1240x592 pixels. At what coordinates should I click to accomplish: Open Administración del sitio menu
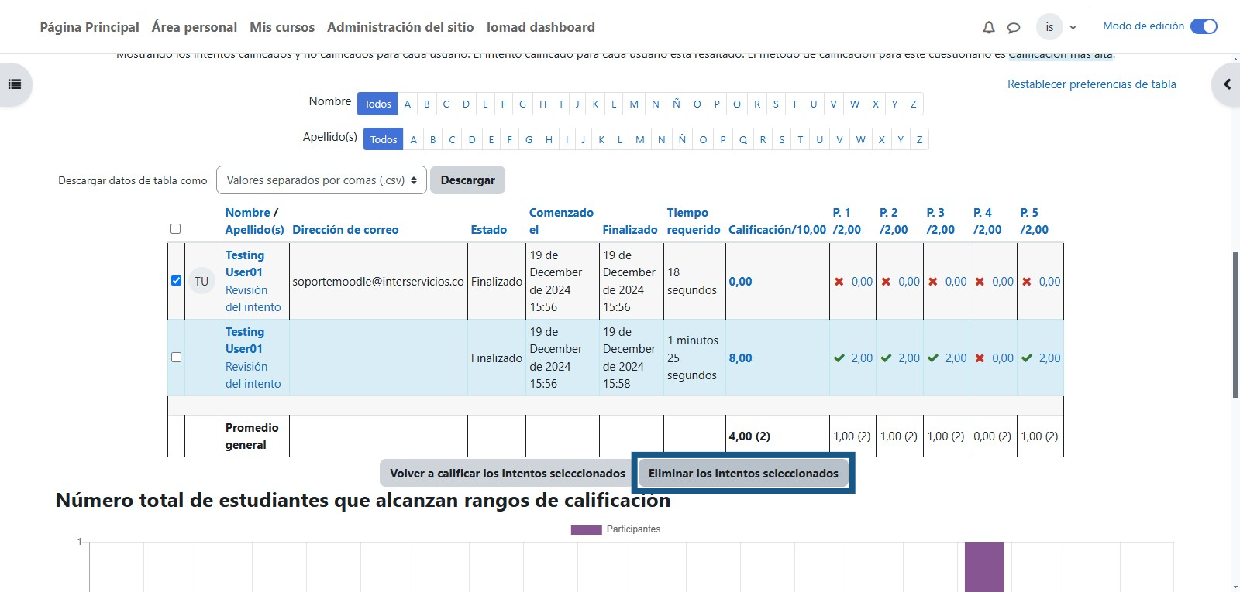400,27
